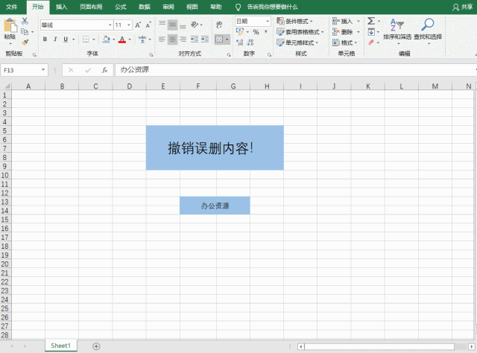Toggle Align Right
The width and height of the screenshot is (477, 353).
point(183,39)
